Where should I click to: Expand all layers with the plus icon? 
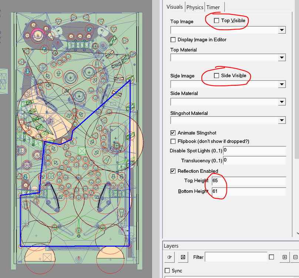click(285, 257)
